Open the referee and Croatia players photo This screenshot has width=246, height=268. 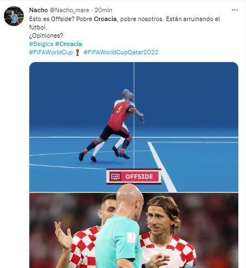pyautogui.click(x=134, y=230)
